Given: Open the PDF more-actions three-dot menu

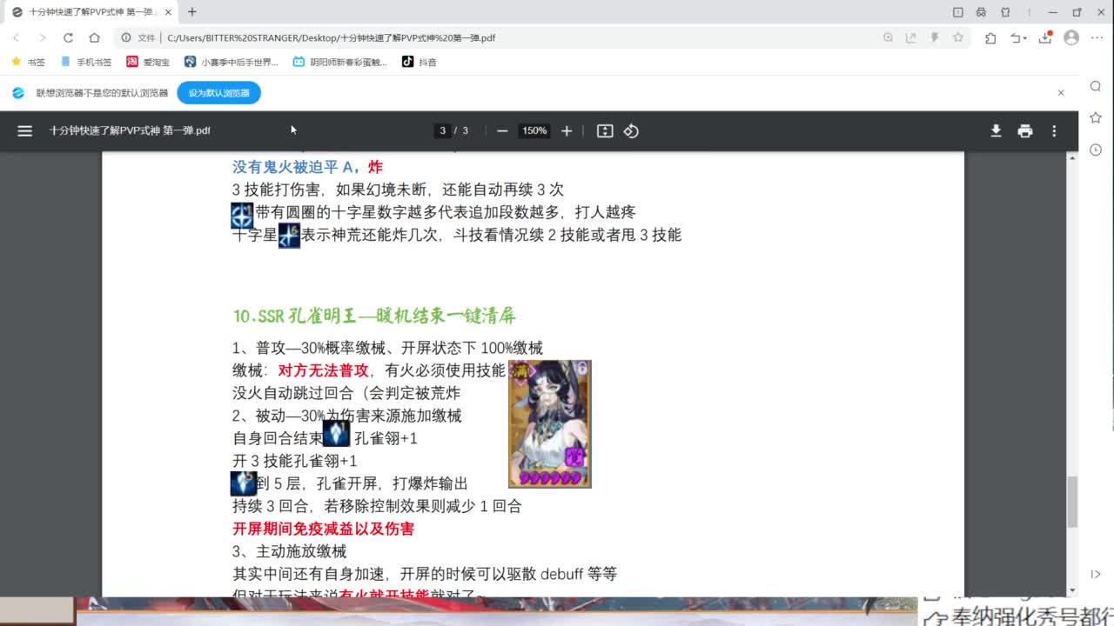Looking at the screenshot, I should [1054, 130].
